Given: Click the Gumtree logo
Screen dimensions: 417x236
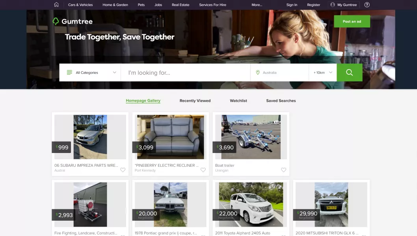Looking at the screenshot, I should point(73,21).
